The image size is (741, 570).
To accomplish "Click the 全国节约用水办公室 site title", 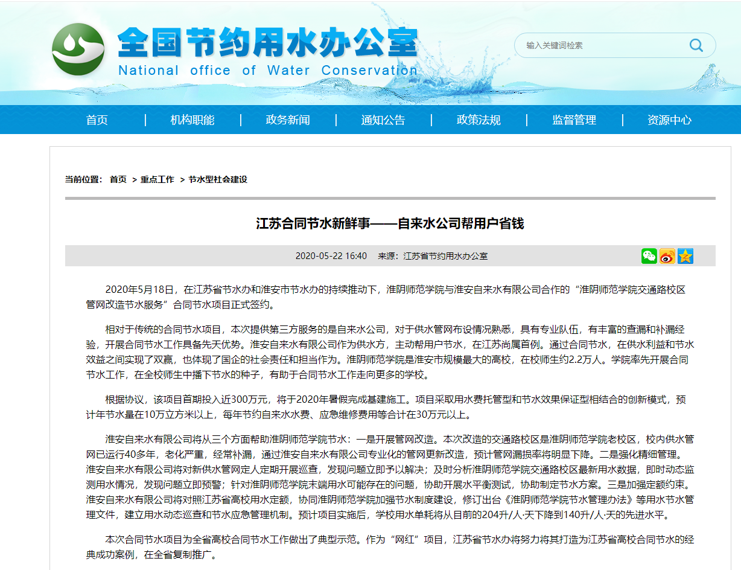I will (x=267, y=43).
